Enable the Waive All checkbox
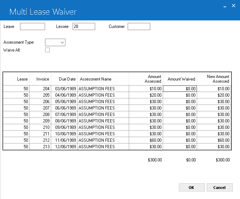 47,50
